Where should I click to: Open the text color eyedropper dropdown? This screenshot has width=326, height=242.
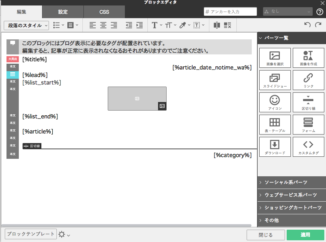tap(185, 25)
